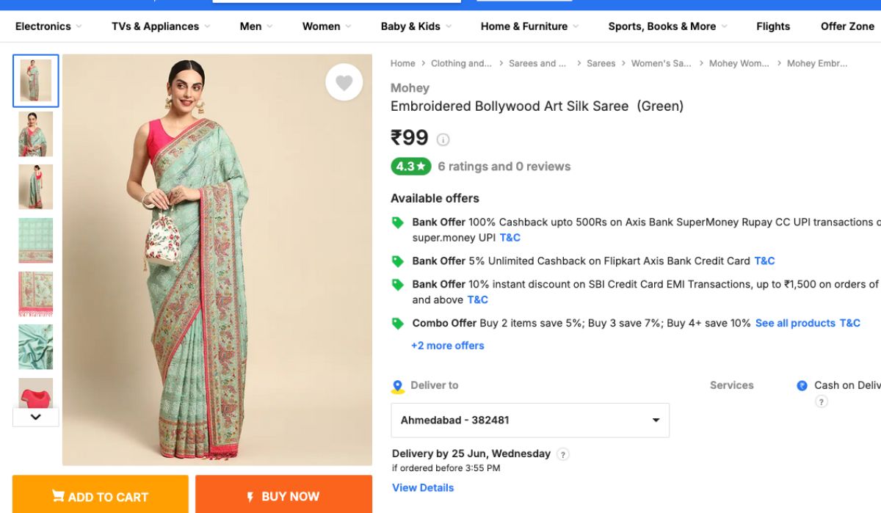Click the help icon beside the delivery date
Image resolution: width=881 pixels, height=513 pixels.
click(x=563, y=454)
